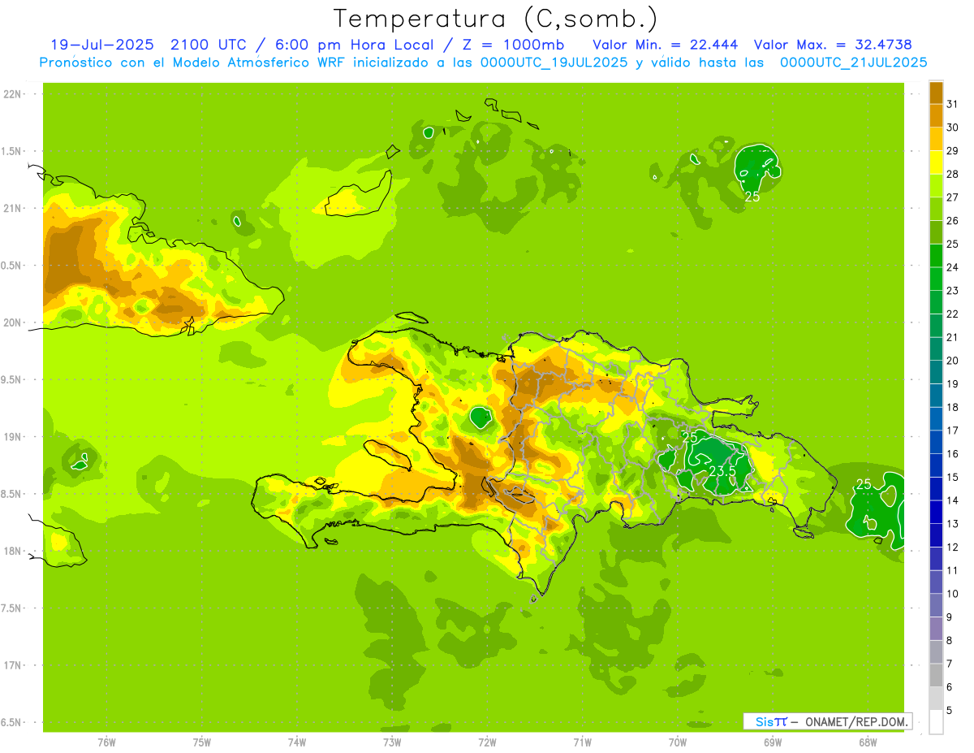
Task: Click legend value 12
Action: pos(952,547)
